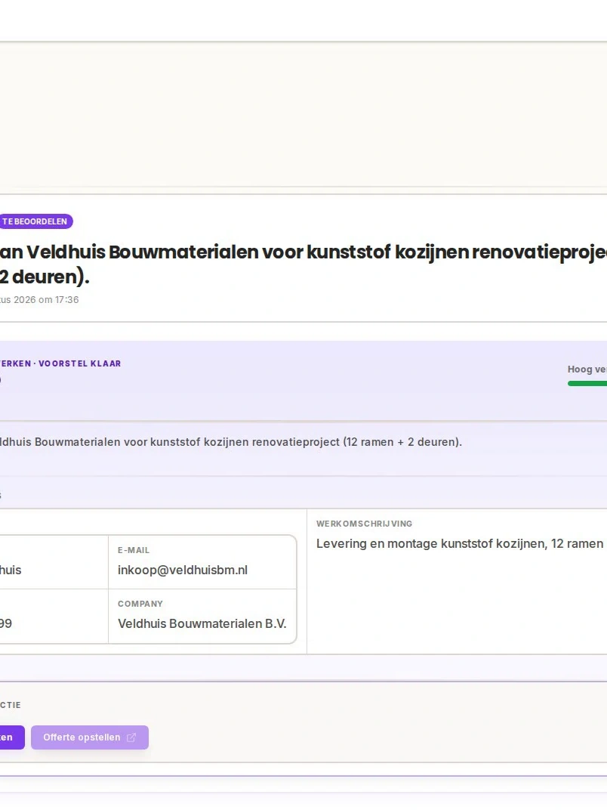Select the text Levering en montage kunststof kozijnen
This screenshot has width=607, height=810.
tap(430, 543)
